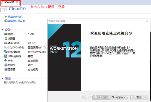
Task: Select the 打印机 device label
Action: [11, 65]
